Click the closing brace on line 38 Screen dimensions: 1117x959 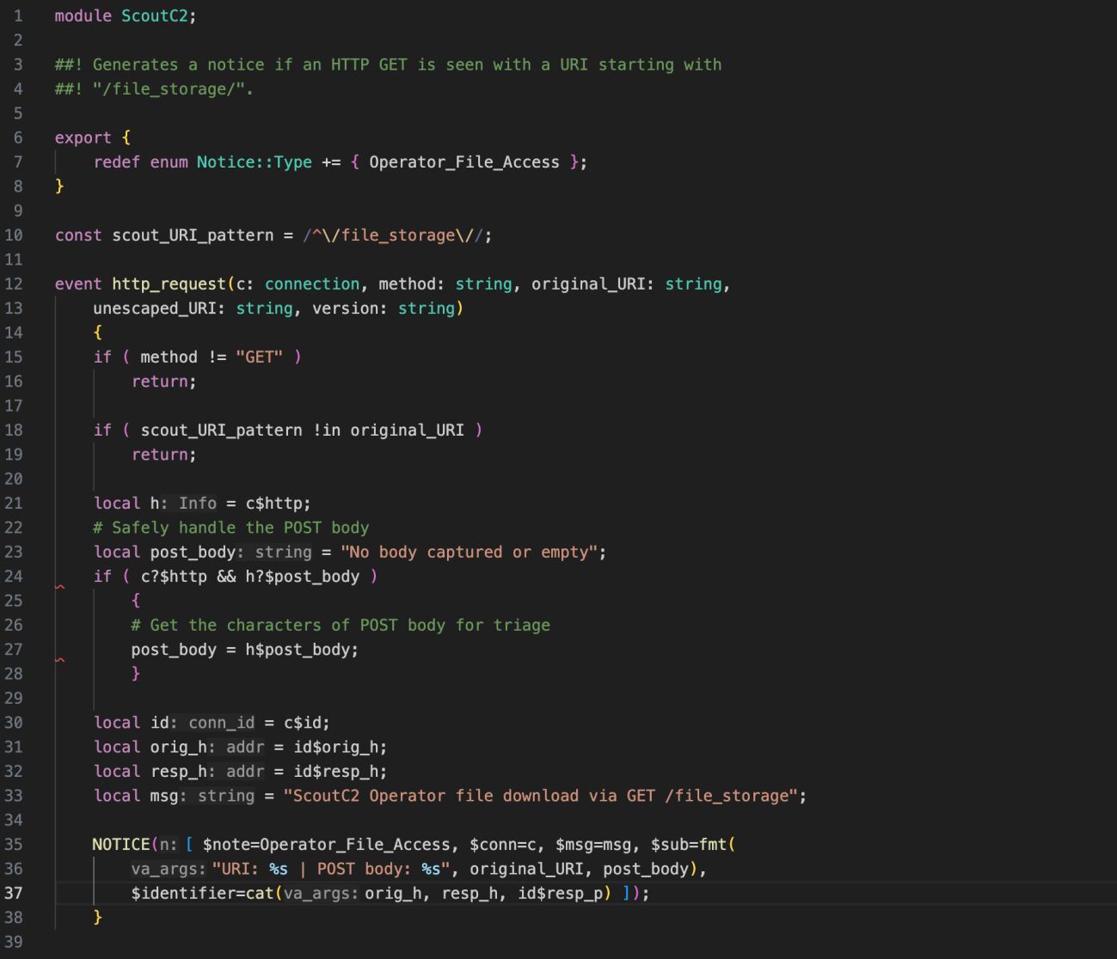click(x=98, y=917)
